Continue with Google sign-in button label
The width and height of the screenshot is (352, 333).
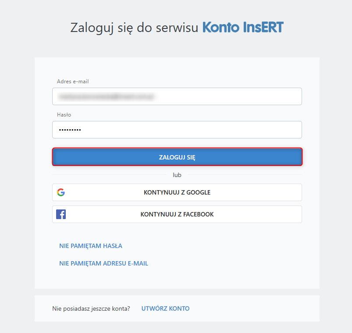point(177,192)
